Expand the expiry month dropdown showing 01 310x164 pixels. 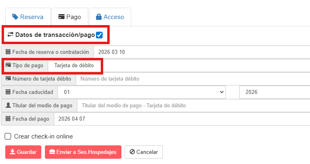[142, 92]
